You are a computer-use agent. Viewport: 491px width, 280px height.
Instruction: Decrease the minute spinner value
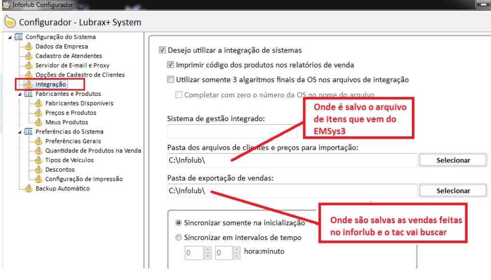coord(237,256)
